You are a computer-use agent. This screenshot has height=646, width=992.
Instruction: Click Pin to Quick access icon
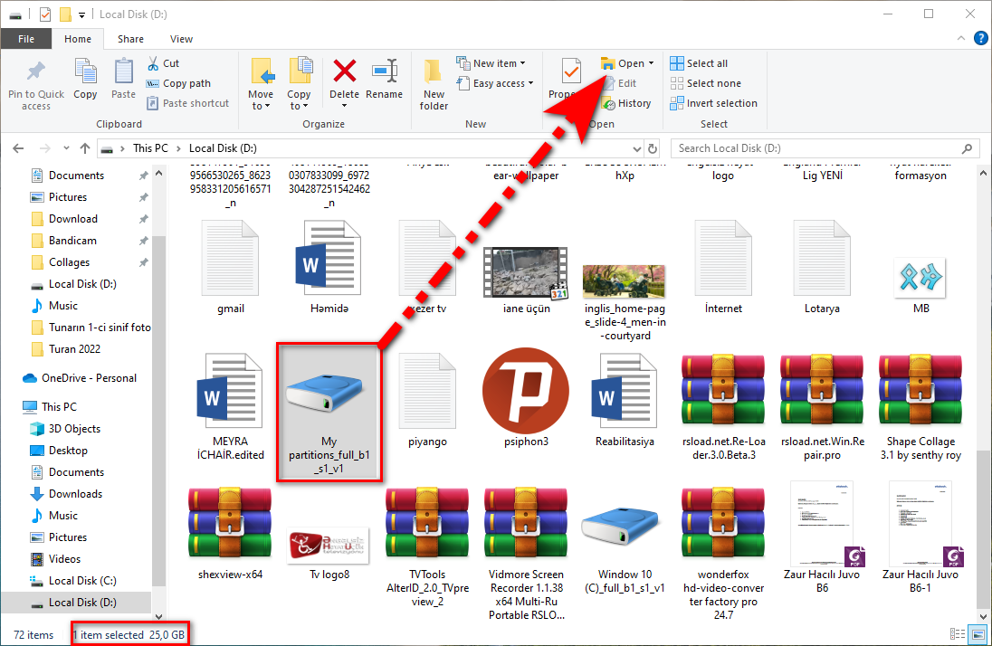[36, 71]
